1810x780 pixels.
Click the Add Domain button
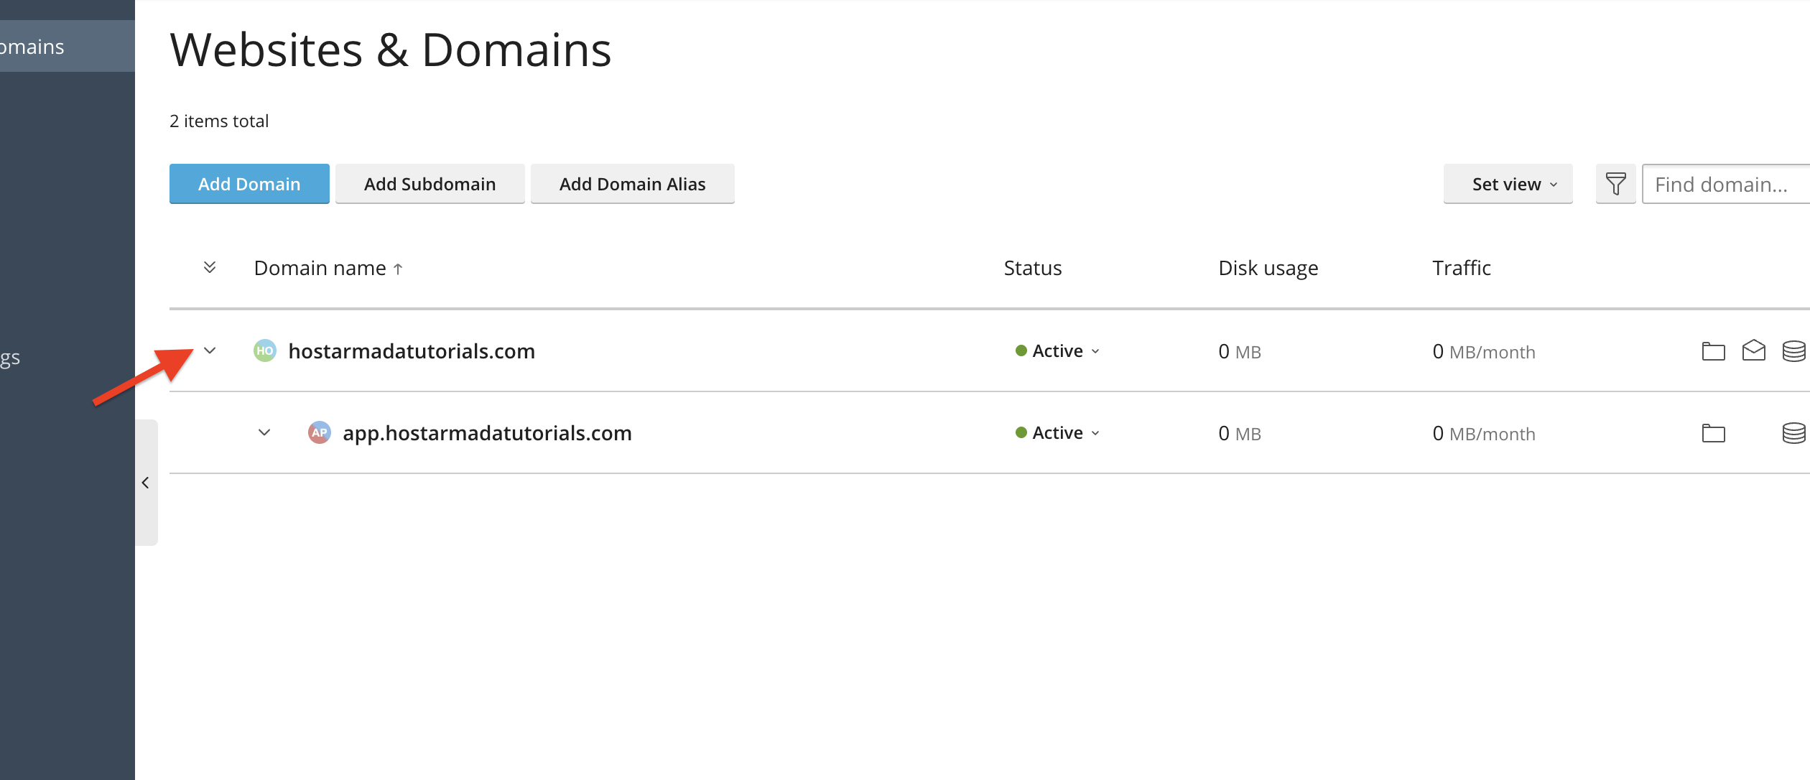coord(249,184)
